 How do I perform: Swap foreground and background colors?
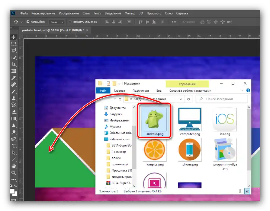click(x=15, y=186)
